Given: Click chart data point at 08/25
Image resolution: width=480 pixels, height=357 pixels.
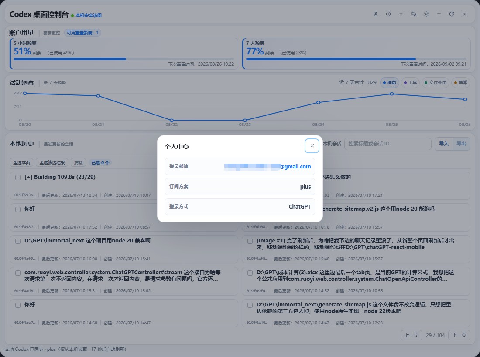Looking at the screenshot, I should click(391, 94).
